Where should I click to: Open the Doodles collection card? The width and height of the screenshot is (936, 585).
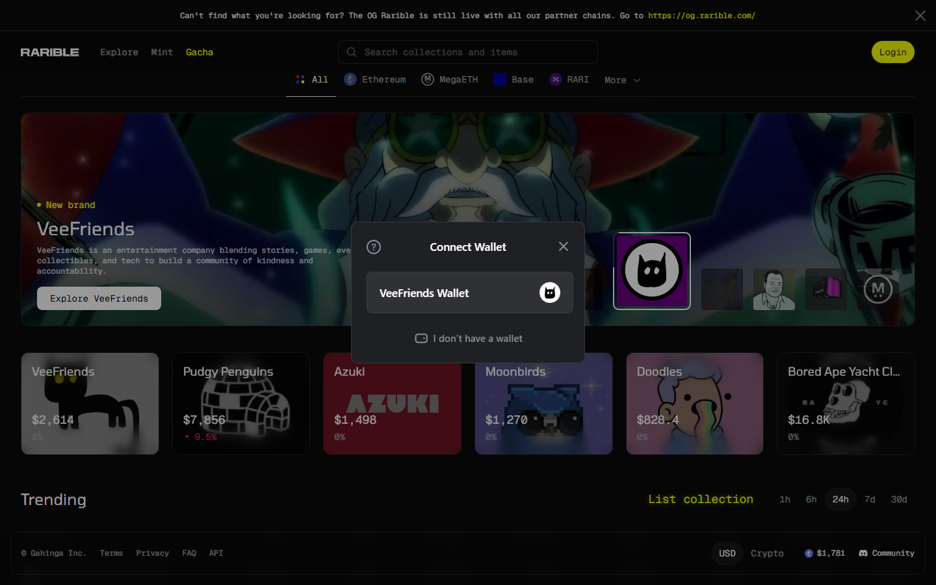[x=695, y=404]
